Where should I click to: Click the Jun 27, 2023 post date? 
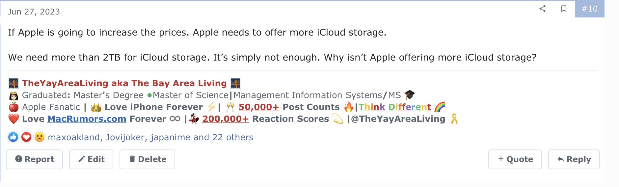[x=34, y=12]
